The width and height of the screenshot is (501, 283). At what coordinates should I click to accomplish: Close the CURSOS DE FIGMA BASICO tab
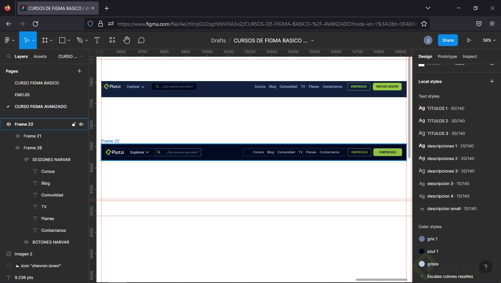tap(93, 8)
